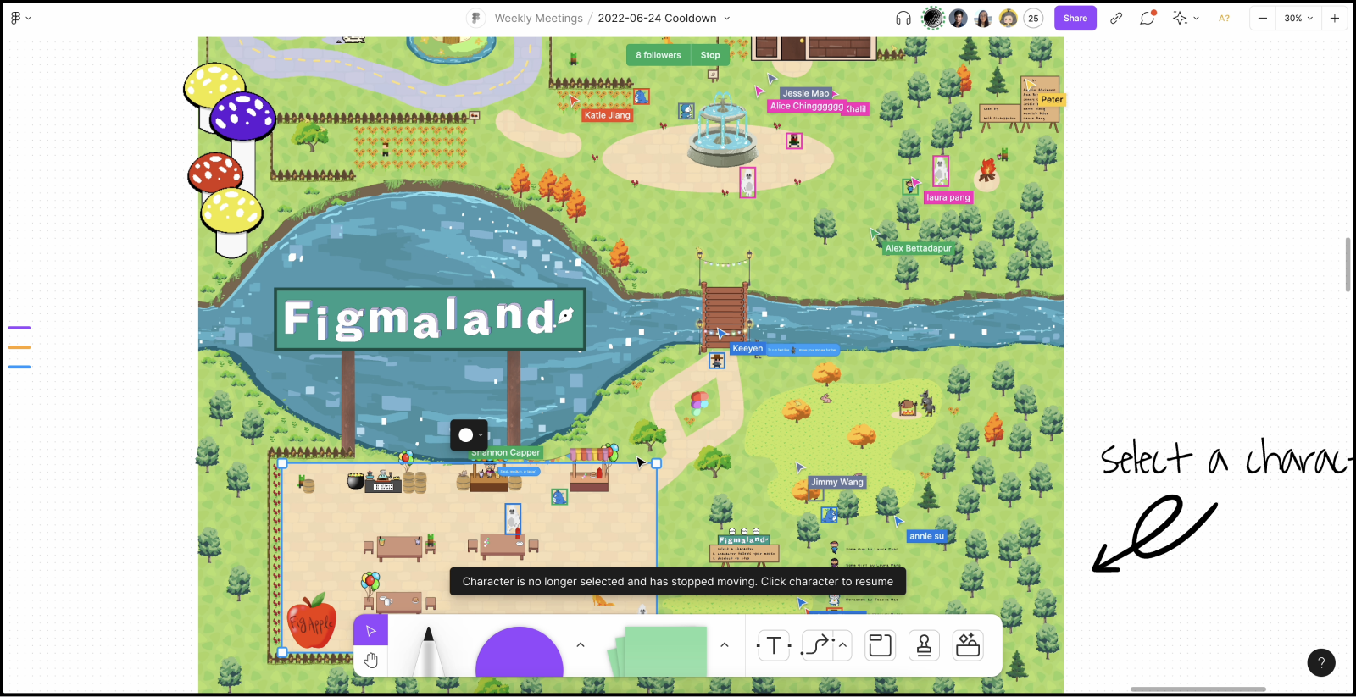This screenshot has height=697, width=1356.
Task: Click the Jessie Mao cursor label
Action: pyautogui.click(x=806, y=93)
